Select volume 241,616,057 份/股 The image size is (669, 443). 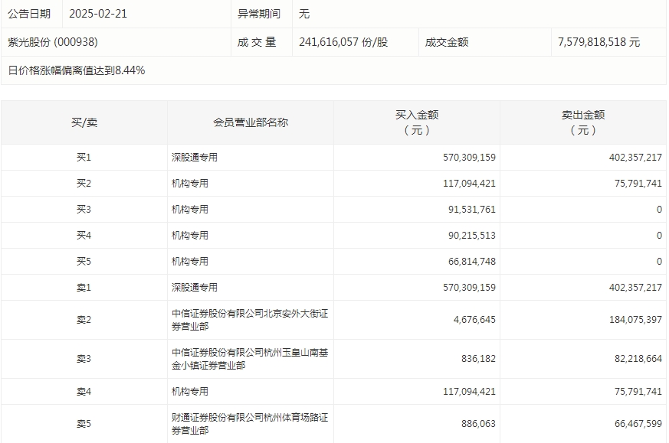click(343, 42)
